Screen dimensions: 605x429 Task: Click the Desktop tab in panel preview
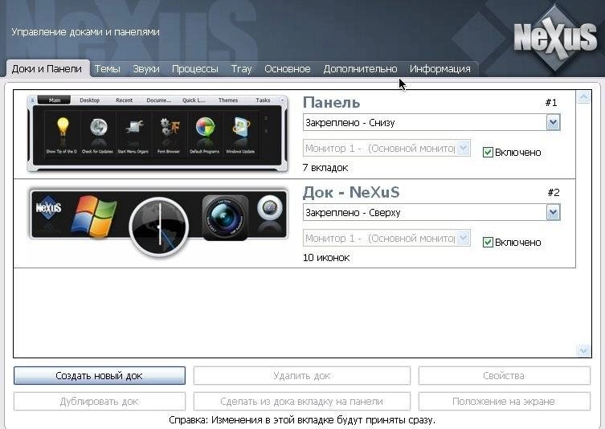(89, 100)
